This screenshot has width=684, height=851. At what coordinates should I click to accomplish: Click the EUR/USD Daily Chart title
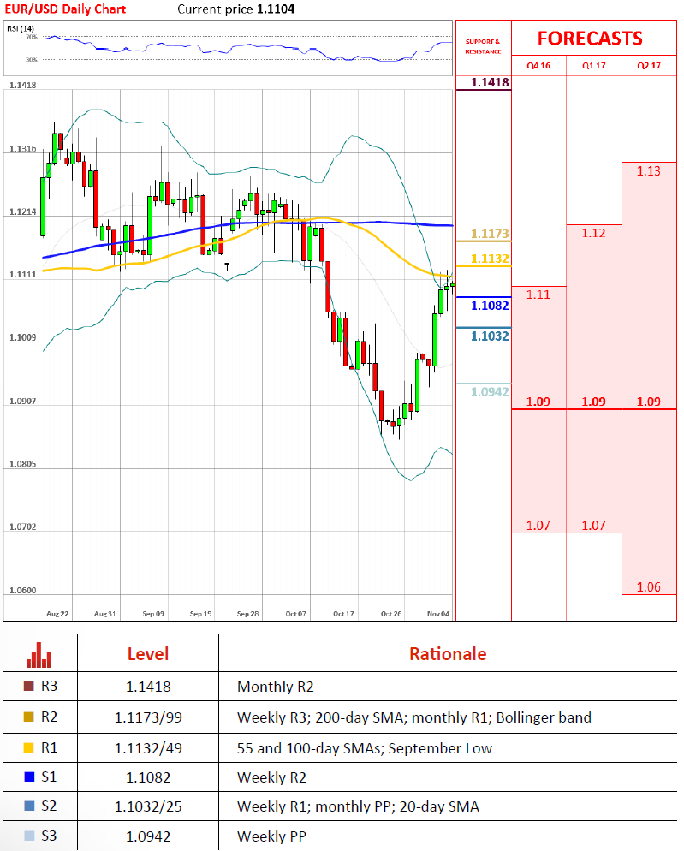point(65,9)
